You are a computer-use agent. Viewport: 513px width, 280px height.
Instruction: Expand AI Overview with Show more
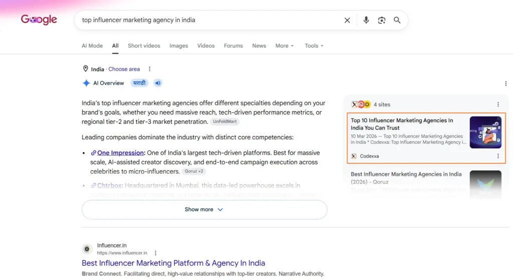tap(204, 209)
